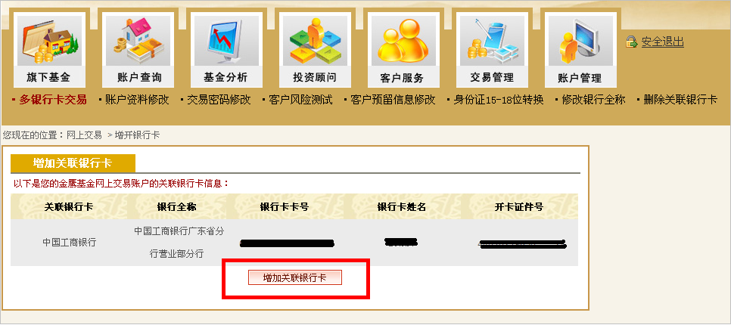
Task: Open the 旗下基金 house icon
Action: [x=49, y=41]
